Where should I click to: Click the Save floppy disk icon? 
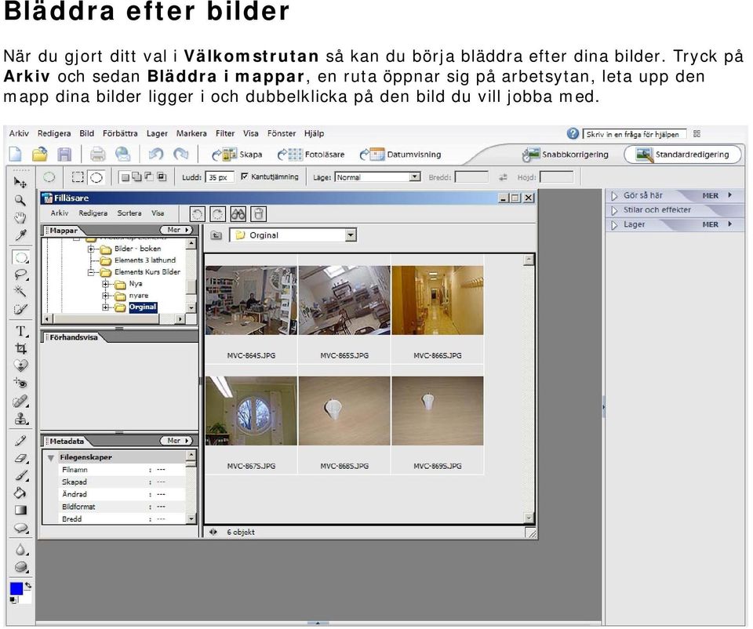64,155
